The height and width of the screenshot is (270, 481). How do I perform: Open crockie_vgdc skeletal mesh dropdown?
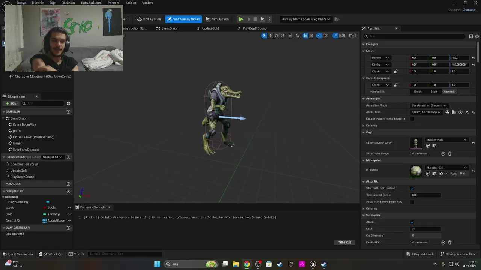[446, 140]
